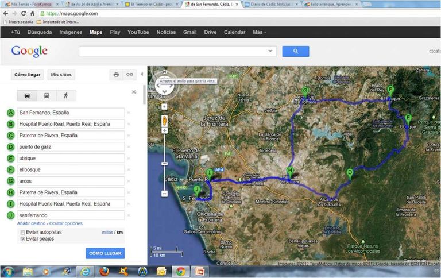Open Firefox from the Windows taskbar
Image resolution: width=441 pixels, height=278 pixels.
tap(104, 271)
